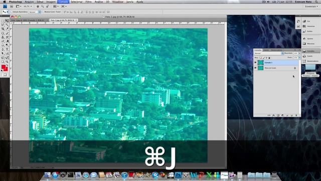
Task: Click the layer opacity value field
Action: click(x=295, y=53)
